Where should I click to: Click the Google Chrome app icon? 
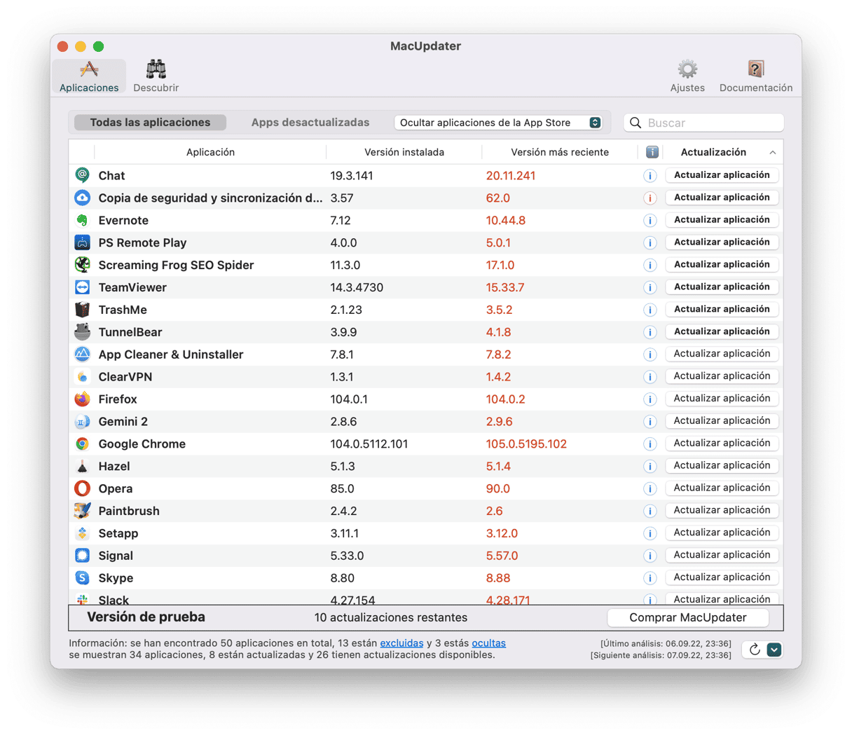pos(83,444)
